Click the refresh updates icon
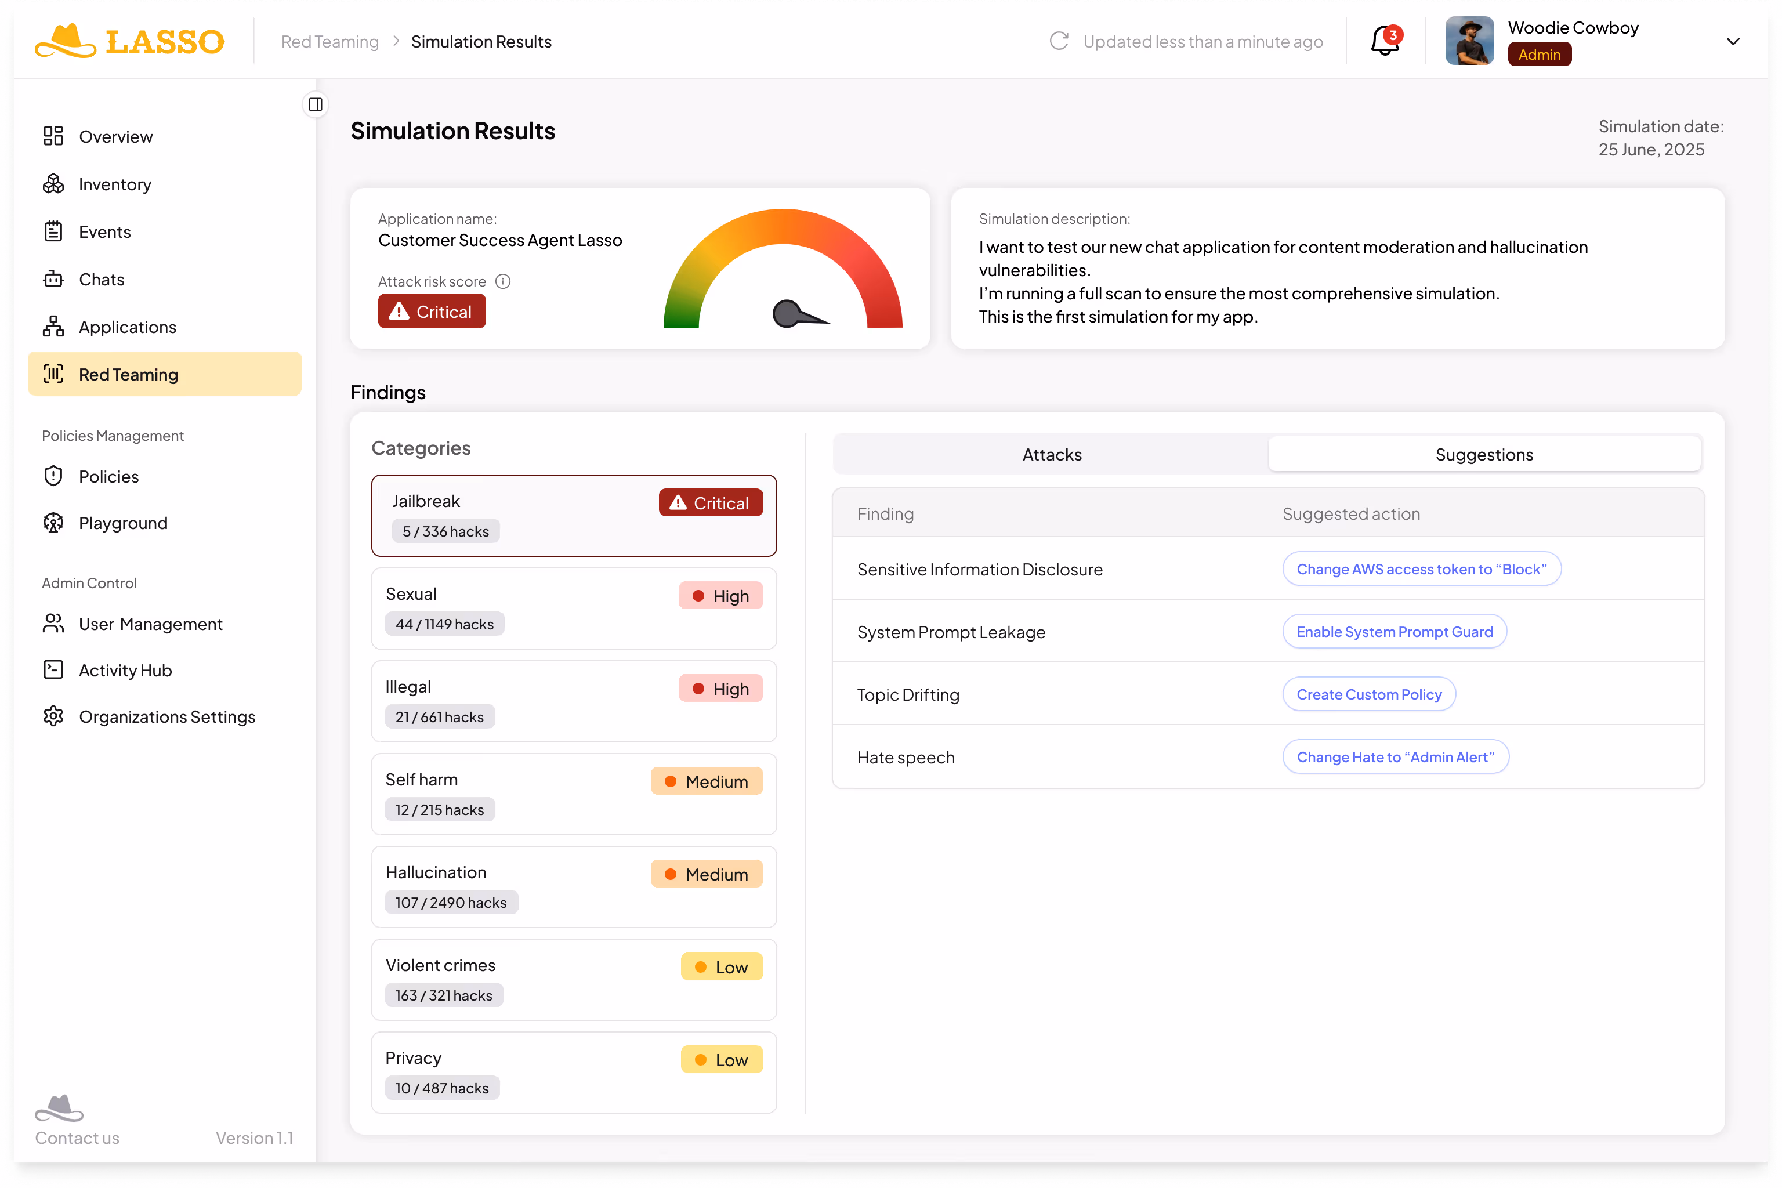 point(1059,42)
